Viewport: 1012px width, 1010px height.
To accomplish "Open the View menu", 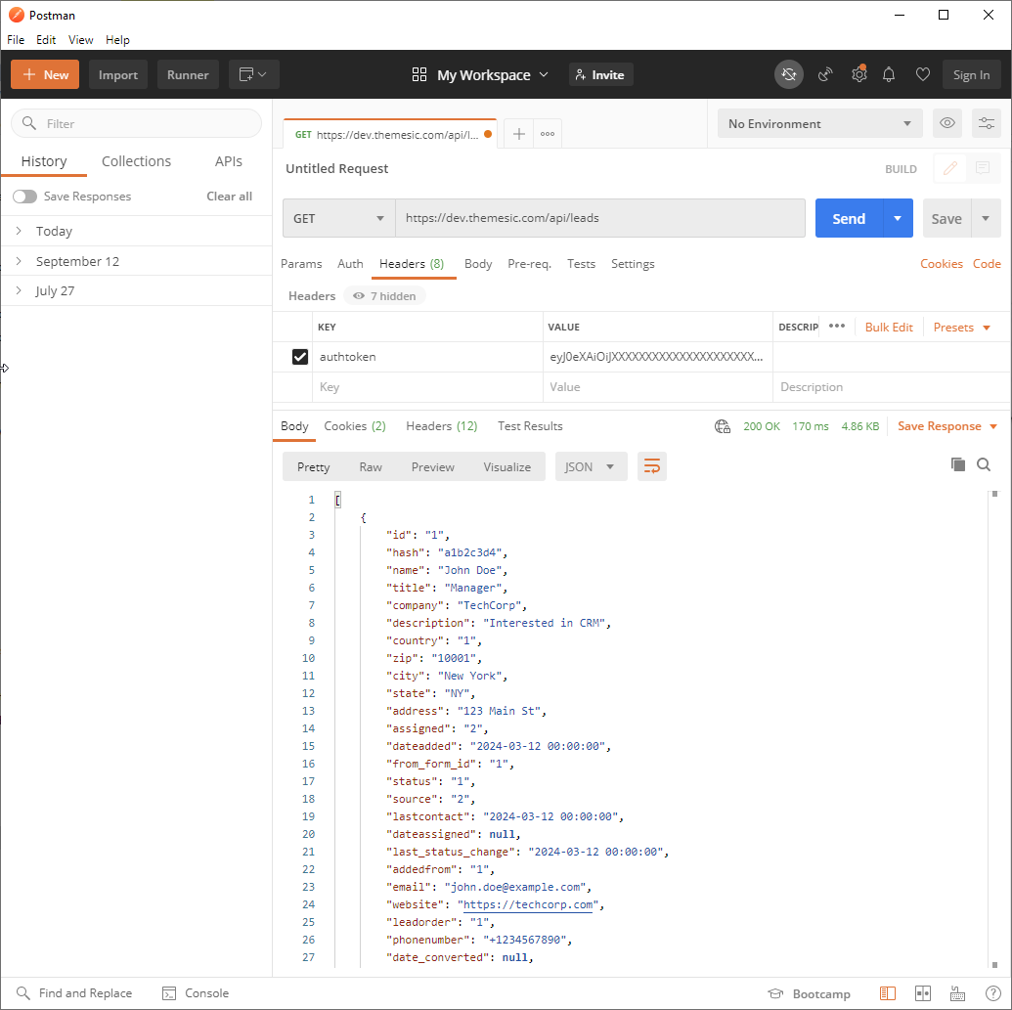I will [x=81, y=40].
